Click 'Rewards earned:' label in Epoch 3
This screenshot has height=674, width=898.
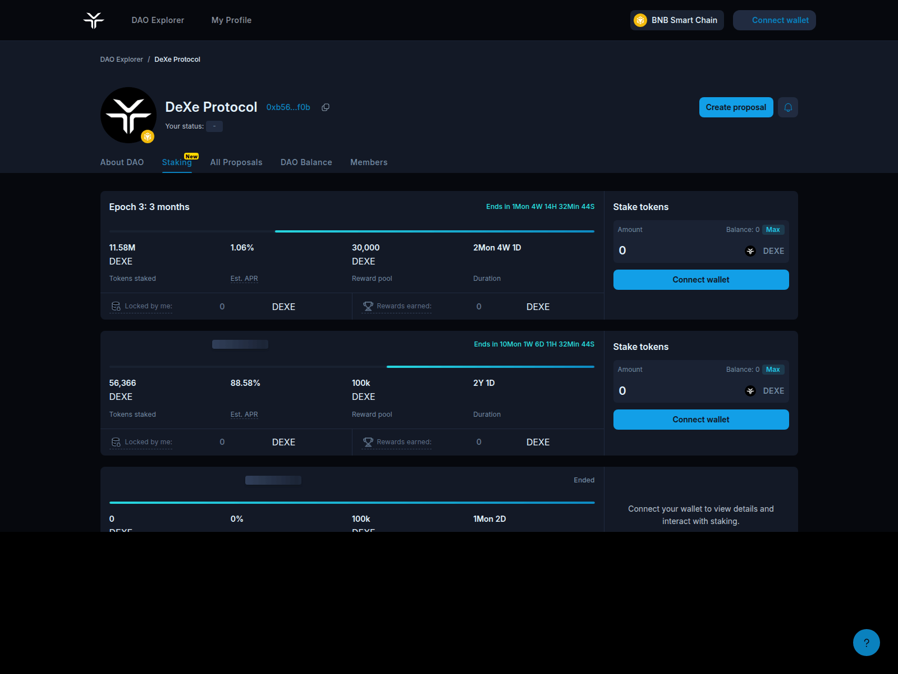(x=404, y=306)
